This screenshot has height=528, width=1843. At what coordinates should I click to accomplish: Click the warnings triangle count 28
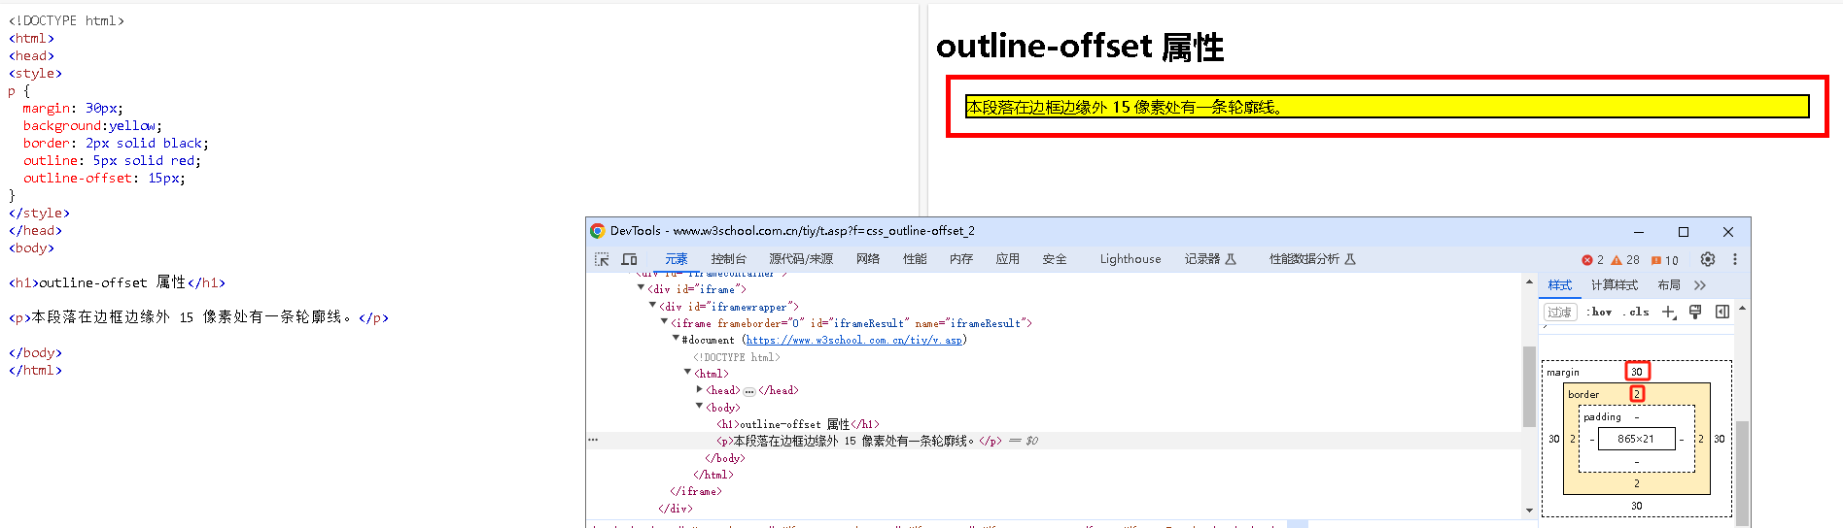1625,260
